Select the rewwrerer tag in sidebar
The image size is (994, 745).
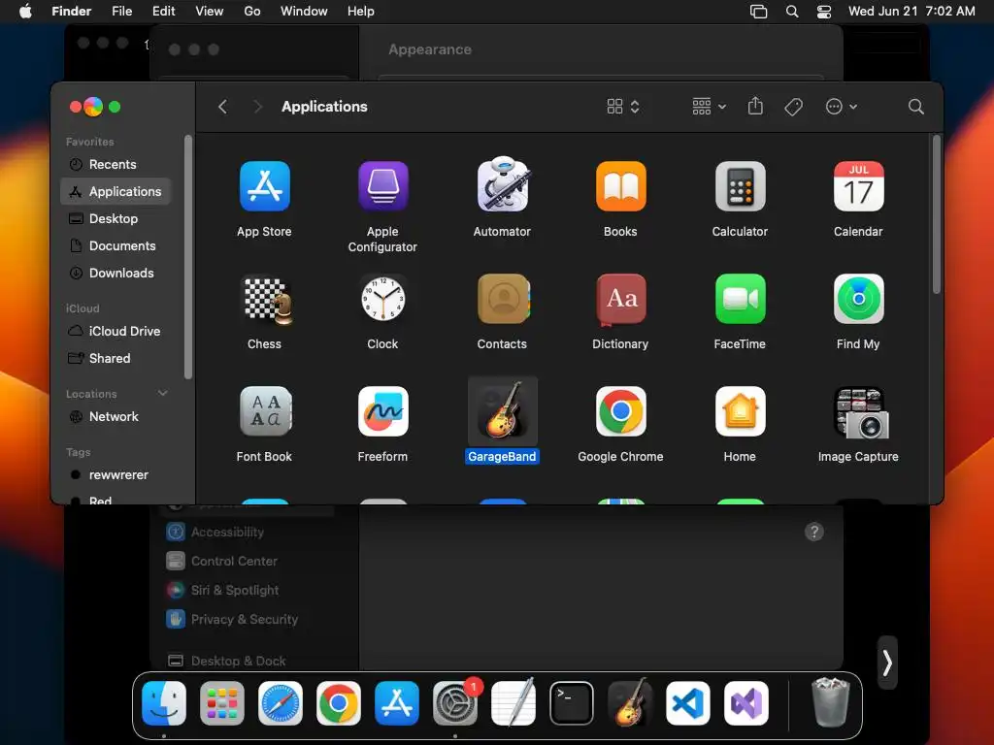(116, 475)
